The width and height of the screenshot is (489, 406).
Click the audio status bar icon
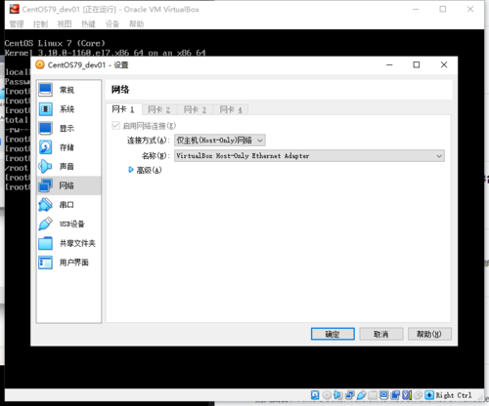337,395
